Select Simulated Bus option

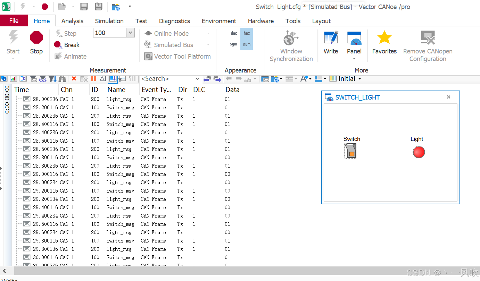[x=169, y=45]
